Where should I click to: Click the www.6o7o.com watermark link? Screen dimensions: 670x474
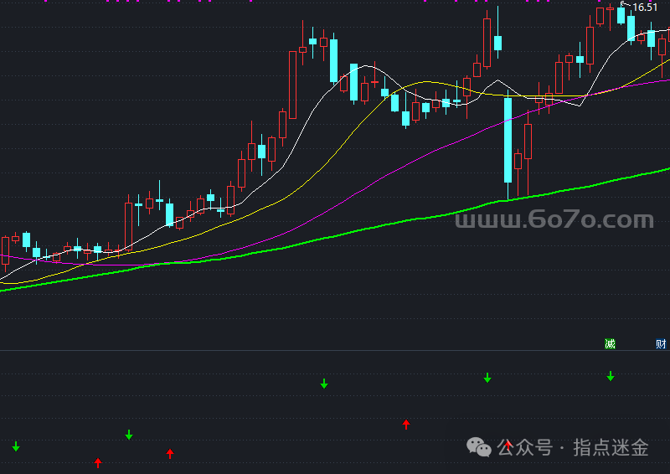click(554, 220)
